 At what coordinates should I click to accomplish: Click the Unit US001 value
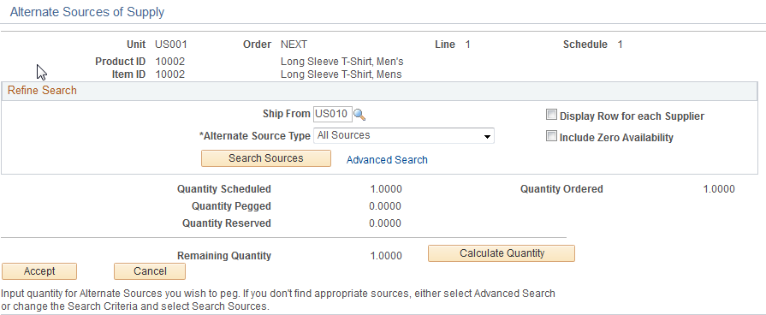pyautogui.click(x=171, y=45)
